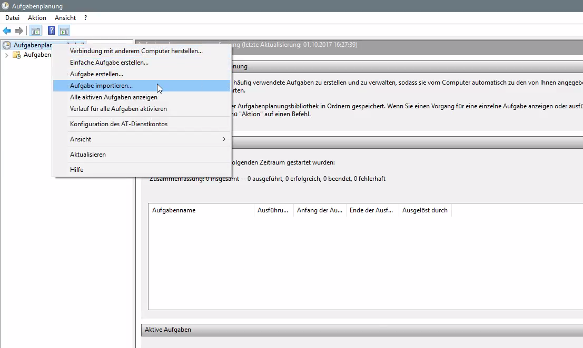Click the gray Forward arrow in the toolbar
583x348 pixels.
click(x=19, y=30)
